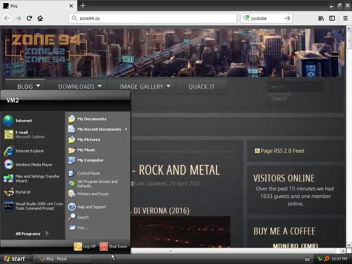Open a new tab with the plus button
The image size is (352, 264).
[83, 5]
